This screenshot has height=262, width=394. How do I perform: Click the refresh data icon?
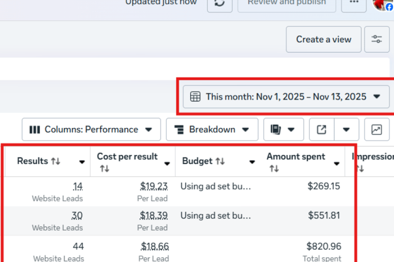[220, 3]
